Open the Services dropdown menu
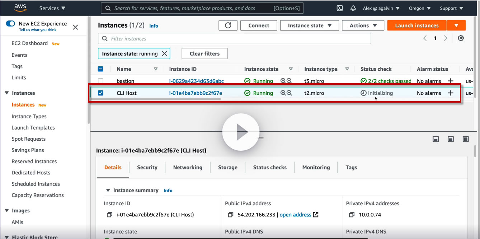The width and height of the screenshot is (480, 239). pos(52,8)
